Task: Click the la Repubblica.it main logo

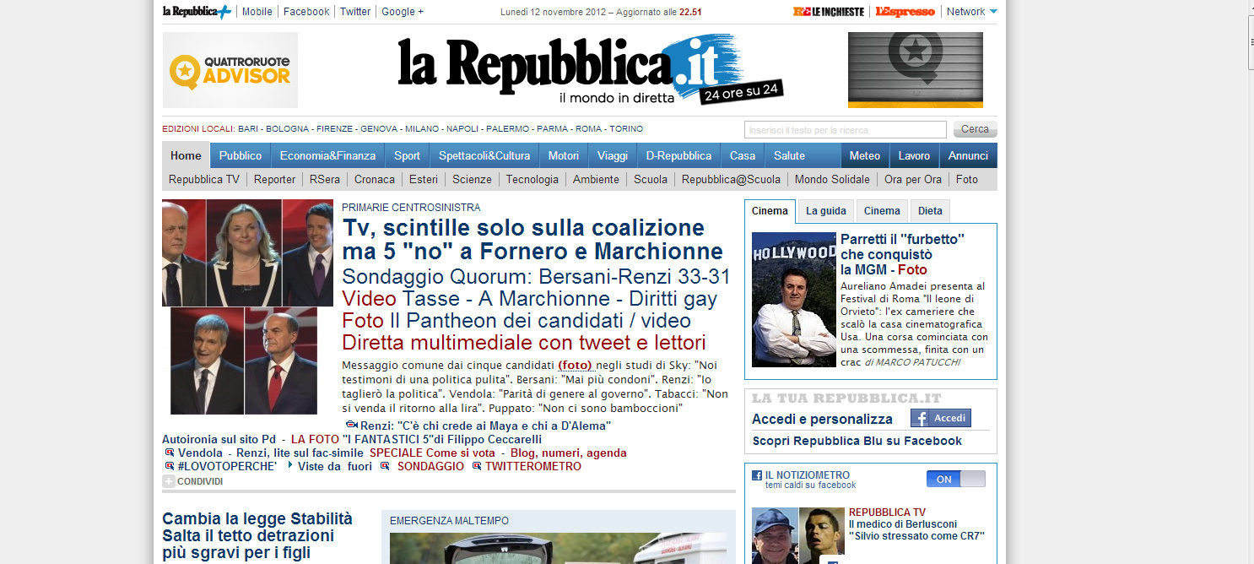Action: [x=591, y=70]
